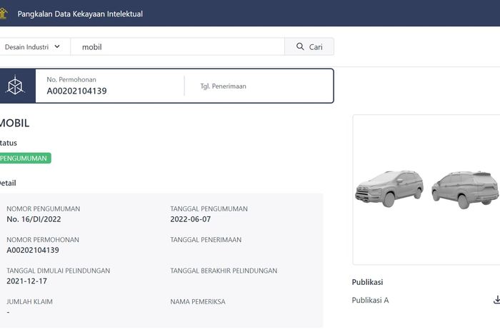Select announcement number No. 16/DI/2022

tap(34, 219)
